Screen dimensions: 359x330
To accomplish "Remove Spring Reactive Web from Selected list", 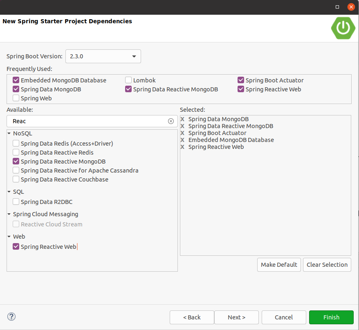I will pos(182,147).
